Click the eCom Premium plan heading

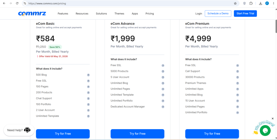pyautogui.click(x=197, y=24)
